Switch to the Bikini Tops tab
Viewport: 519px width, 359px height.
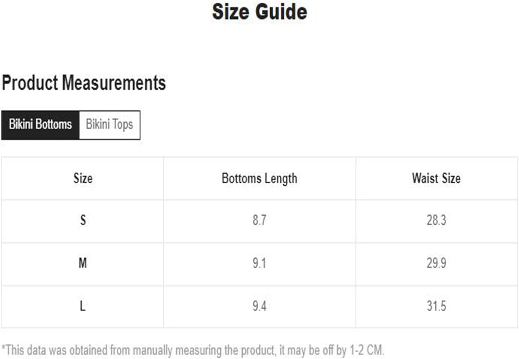109,125
